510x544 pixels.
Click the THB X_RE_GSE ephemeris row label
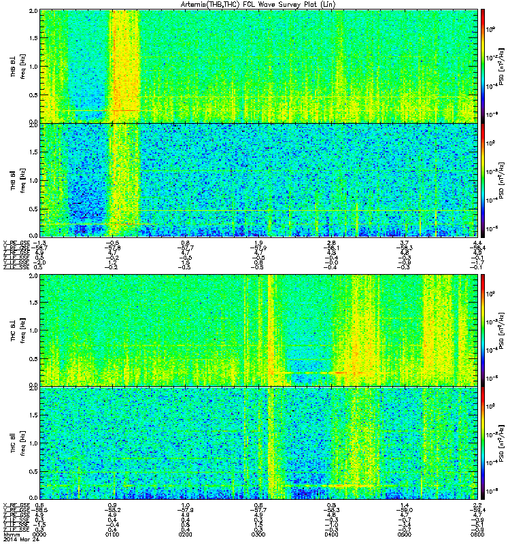coord(16,243)
